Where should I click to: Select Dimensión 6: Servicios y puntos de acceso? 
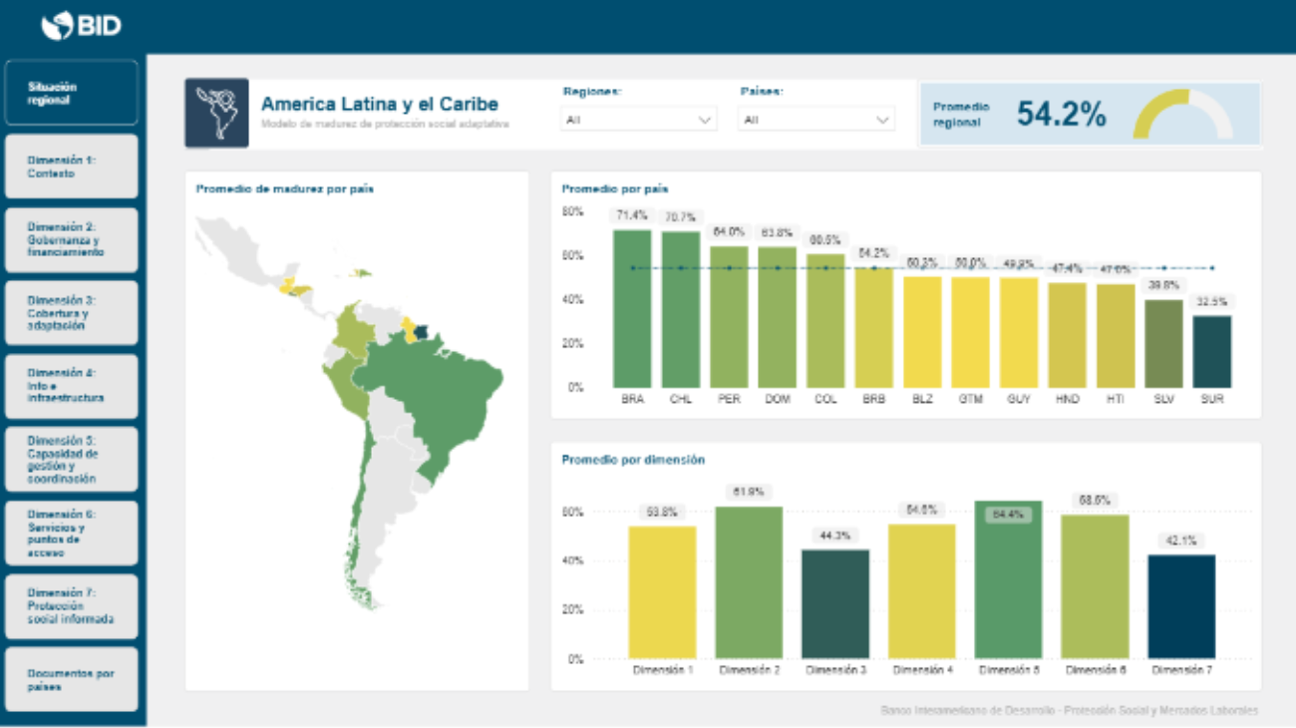pos(71,533)
